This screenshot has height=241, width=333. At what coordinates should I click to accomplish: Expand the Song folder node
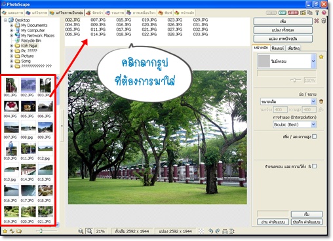point(11,61)
